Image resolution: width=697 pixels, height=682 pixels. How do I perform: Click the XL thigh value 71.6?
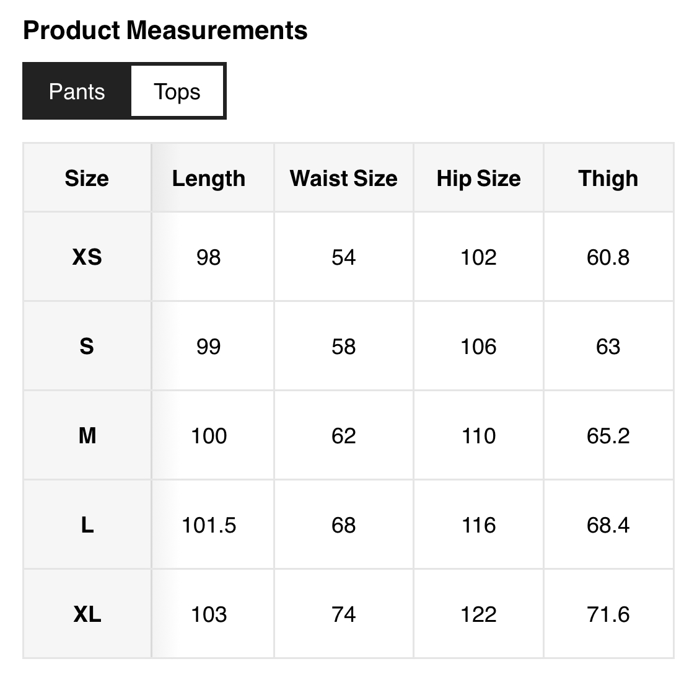pos(608,614)
